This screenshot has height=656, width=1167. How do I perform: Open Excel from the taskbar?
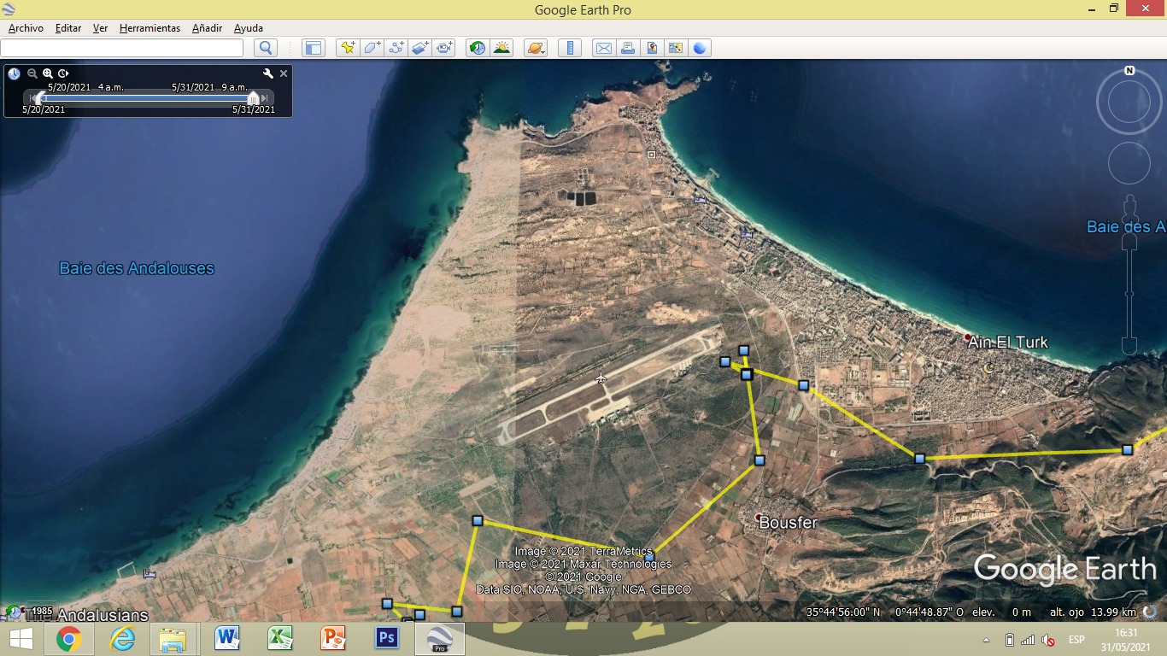[x=280, y=639]
